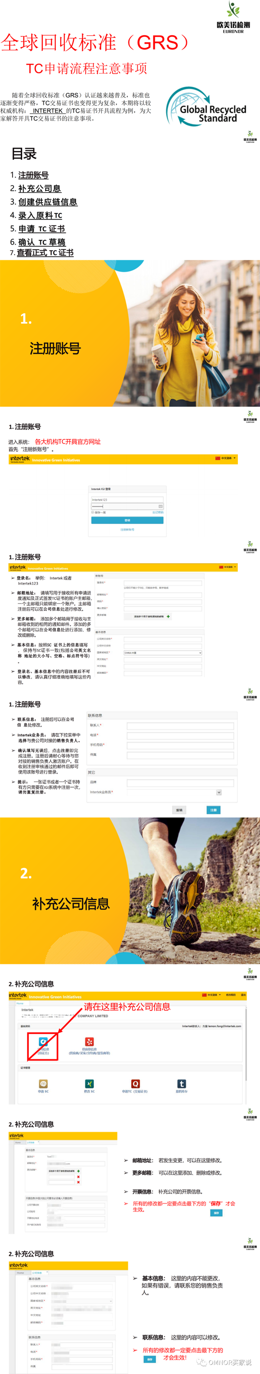The height and width of the screenshot is (1374, 260).
Task: Open the 中文简体 language dropdown on the login page
Action: (225, 459)
